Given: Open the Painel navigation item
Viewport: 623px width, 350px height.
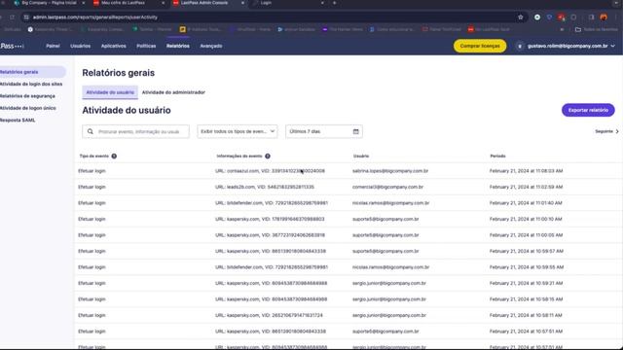Looking at the screenshot, I should point(53,46).
